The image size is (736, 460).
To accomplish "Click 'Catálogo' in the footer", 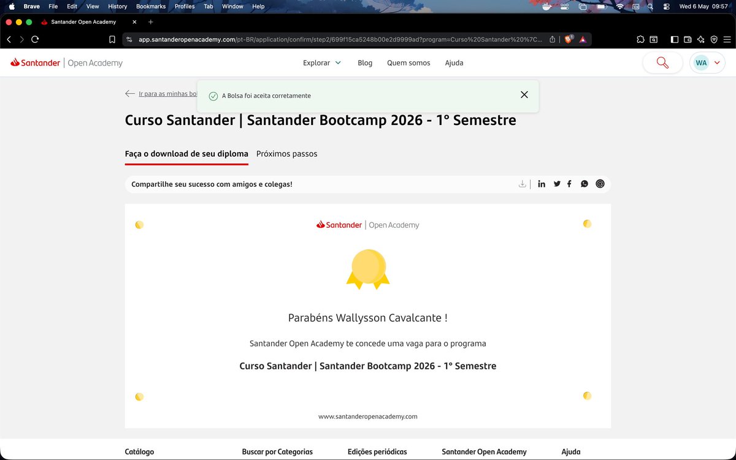I will pyautogui.click(x=139, y=451).
